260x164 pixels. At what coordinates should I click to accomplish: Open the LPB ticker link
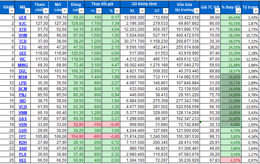[x=22, y=83]
